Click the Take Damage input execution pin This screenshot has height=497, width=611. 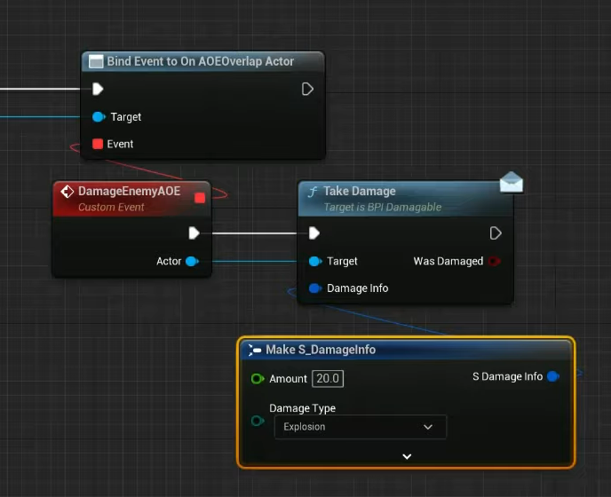click(x=313, y=233)
